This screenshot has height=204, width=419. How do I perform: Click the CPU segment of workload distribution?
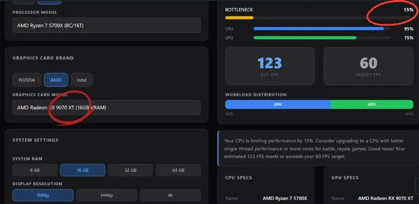[x=278, y=104]
